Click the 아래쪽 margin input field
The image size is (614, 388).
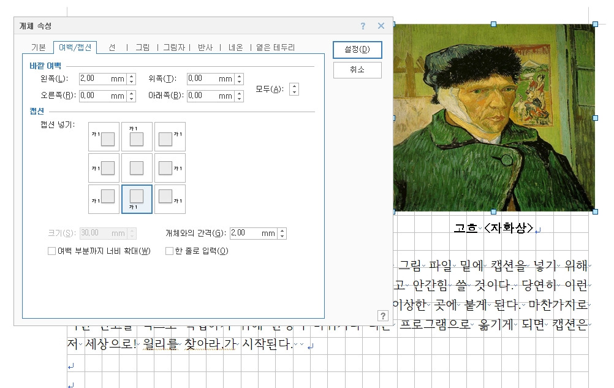211,96
